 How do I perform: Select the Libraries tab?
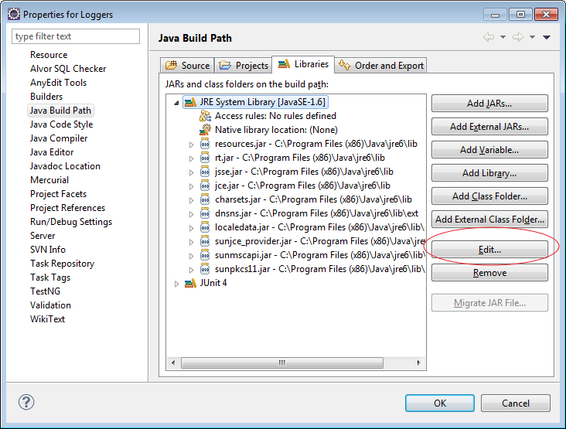[x=303, y=64]
